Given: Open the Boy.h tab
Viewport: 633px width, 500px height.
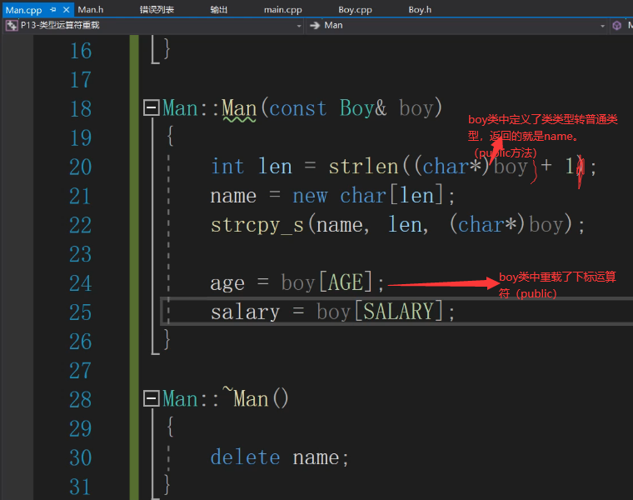Looking at the screenshot, I should point(420,10).
